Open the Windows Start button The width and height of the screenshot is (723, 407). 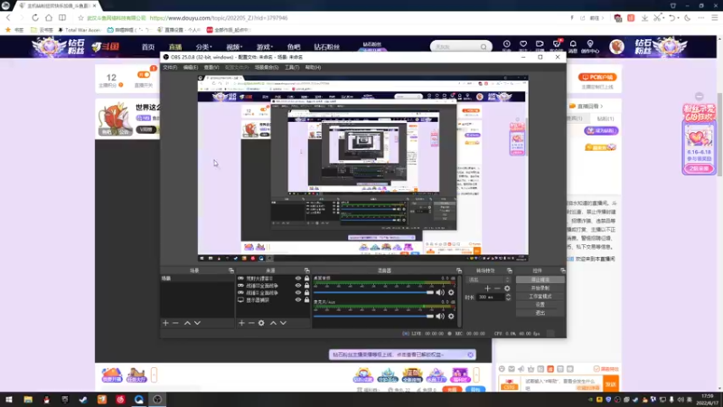(x=9, y=400)
